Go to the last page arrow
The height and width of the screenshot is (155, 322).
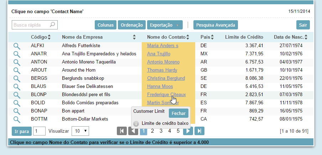[199, 131]
